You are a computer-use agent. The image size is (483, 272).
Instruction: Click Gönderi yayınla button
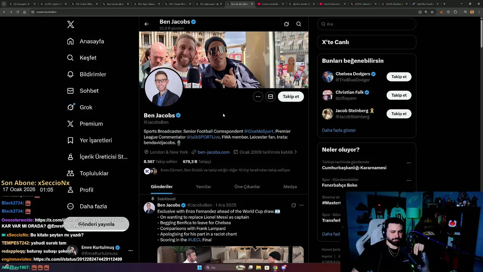tap(96, 224)
